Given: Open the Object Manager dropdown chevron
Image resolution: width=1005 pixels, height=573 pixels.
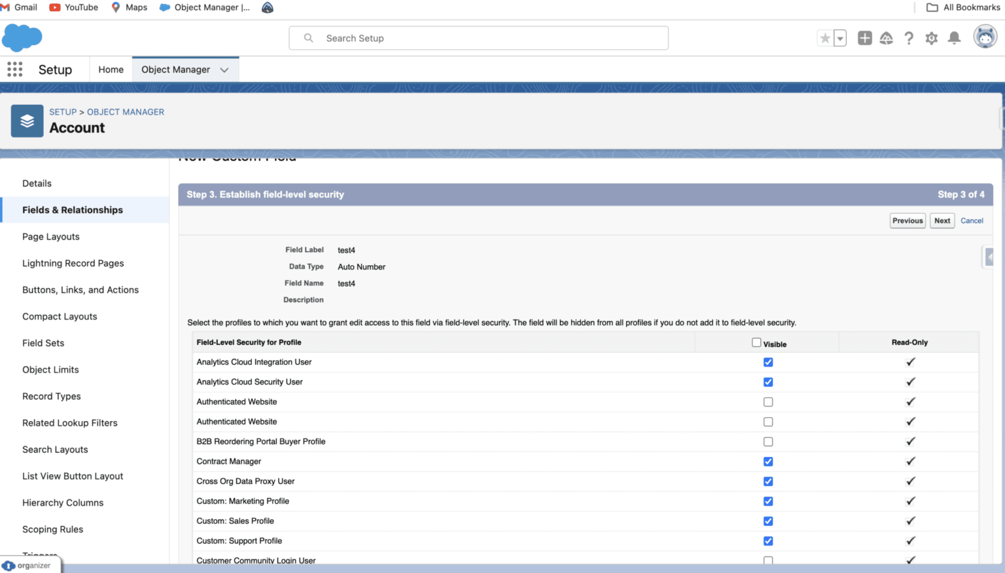Looking at the screenshot, I should click(x=224, y=69).
